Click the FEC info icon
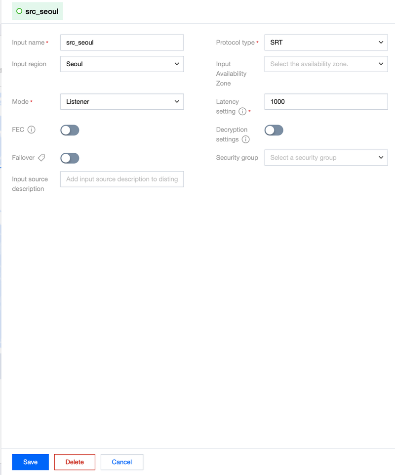The height and width of the screenshot is (475, 395). 31,130
